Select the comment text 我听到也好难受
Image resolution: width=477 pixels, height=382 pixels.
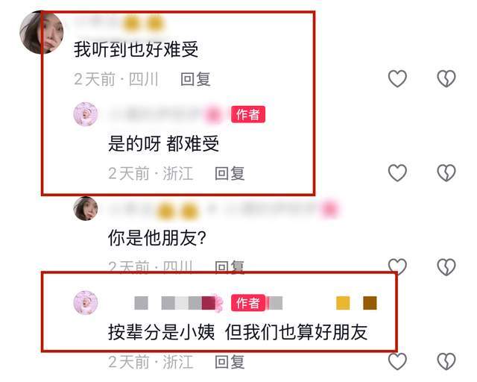[136, 49]
